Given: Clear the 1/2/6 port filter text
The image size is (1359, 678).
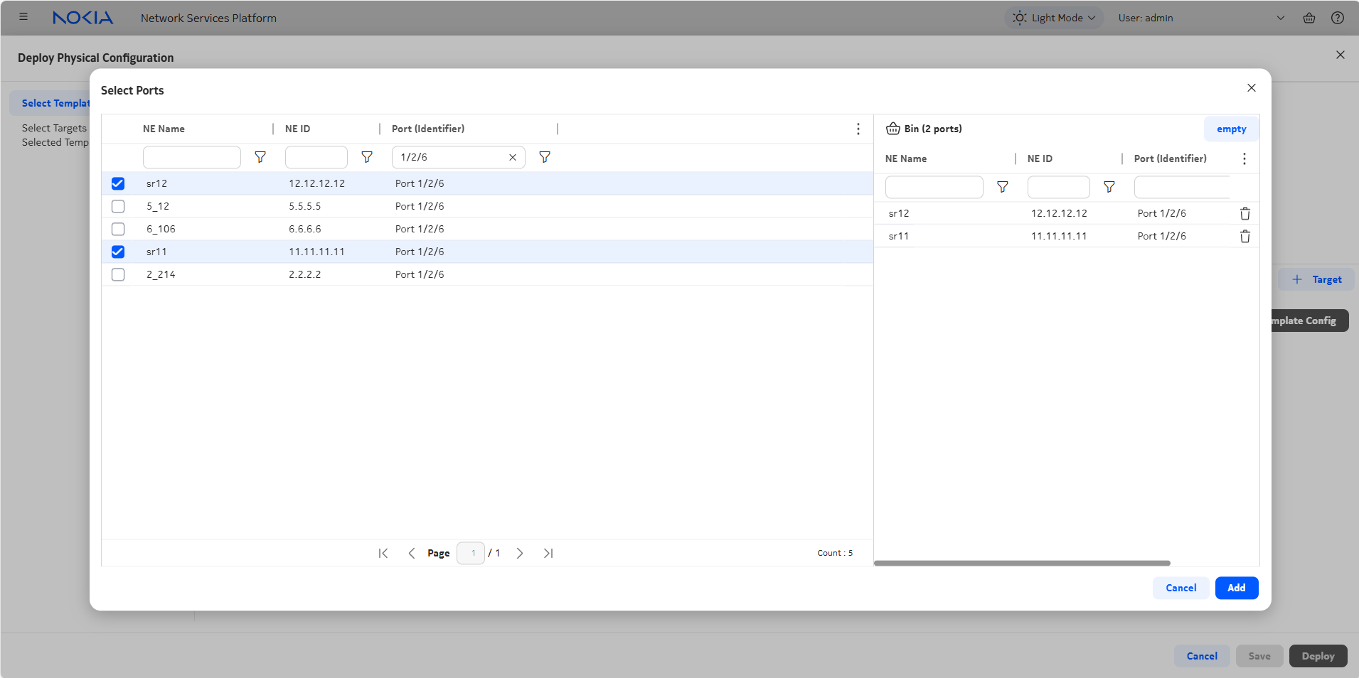Looking at the screenshot, I should coord(512,157).
